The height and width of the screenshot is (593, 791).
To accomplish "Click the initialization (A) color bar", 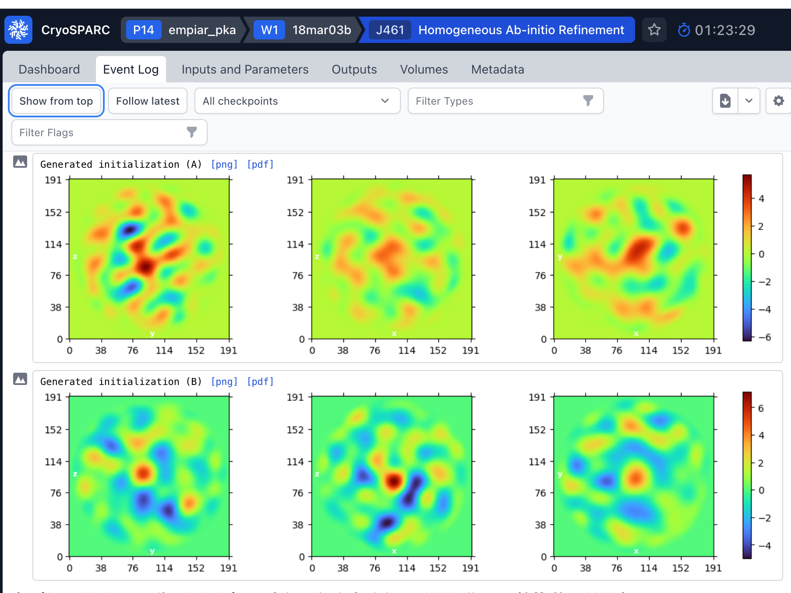I will [747, 258].
